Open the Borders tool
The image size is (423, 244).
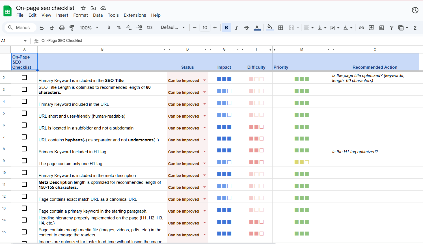coord(280,28)
